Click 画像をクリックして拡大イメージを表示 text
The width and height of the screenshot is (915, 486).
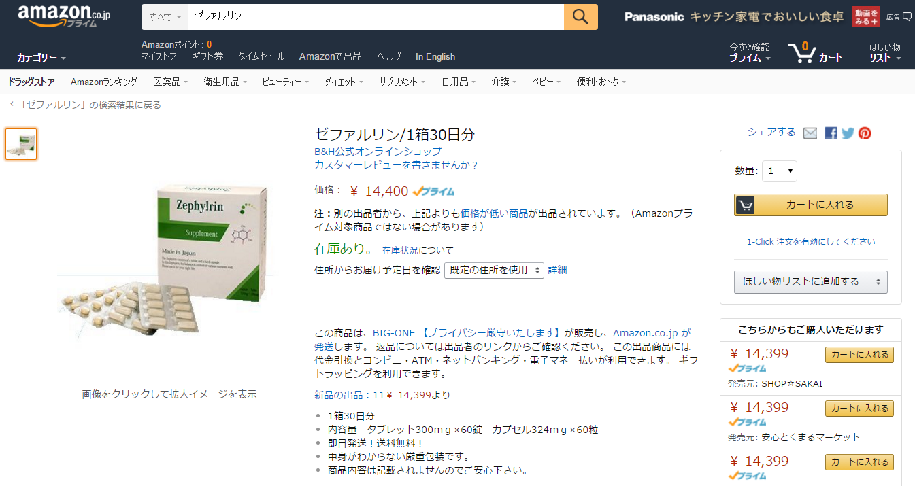point(169,394)
